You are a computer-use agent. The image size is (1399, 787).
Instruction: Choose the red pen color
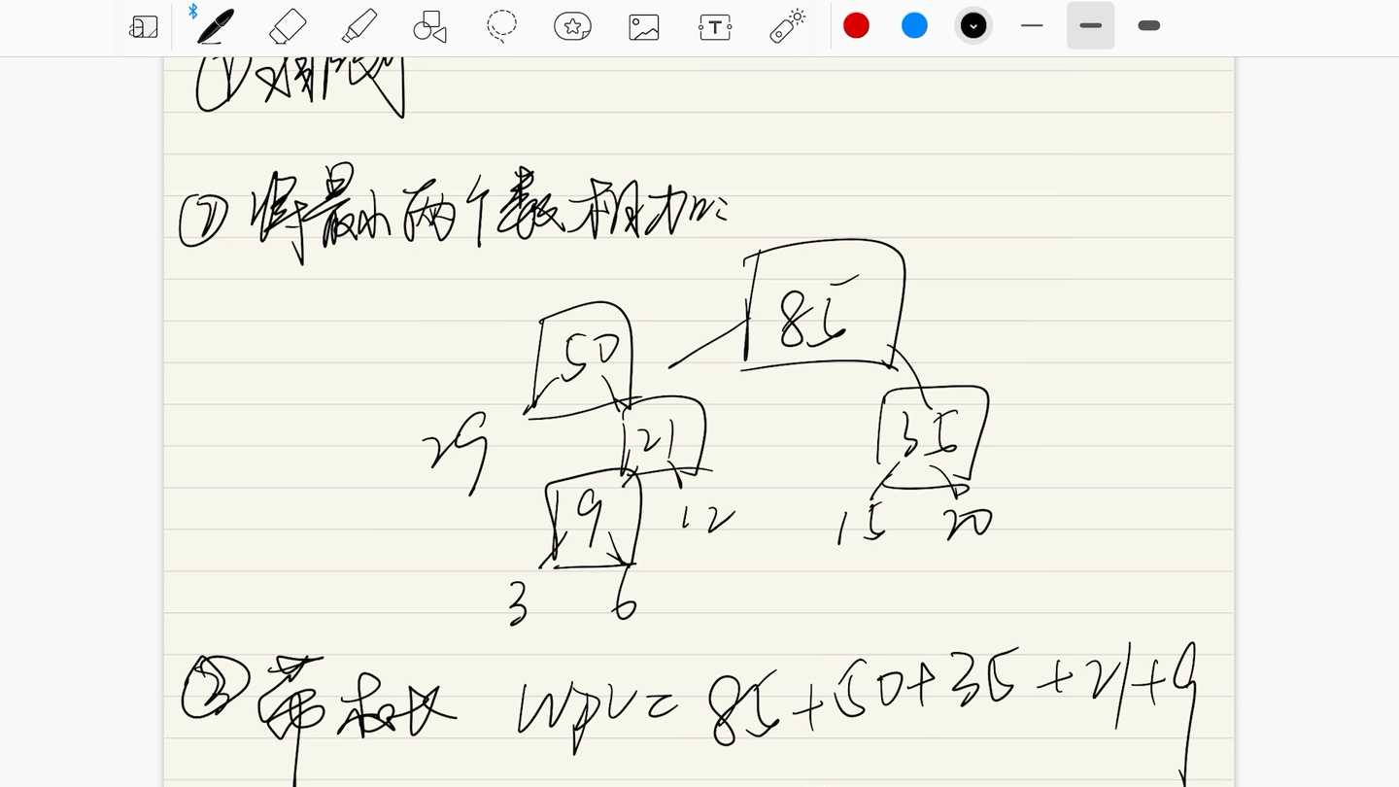pos(856,26)
